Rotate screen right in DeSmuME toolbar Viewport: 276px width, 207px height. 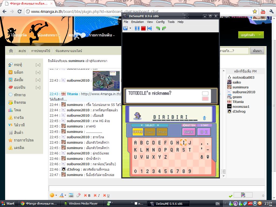(x=164, y=28)
